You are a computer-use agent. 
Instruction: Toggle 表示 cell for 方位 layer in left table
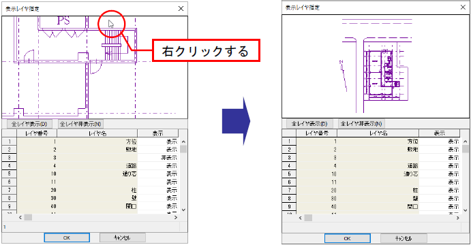pos(157,142)
